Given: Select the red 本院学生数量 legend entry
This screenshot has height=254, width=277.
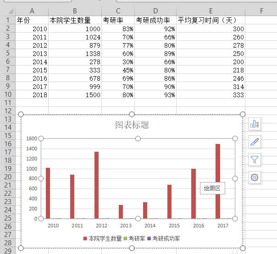Looking at the screenshot, I should point(103,238).
